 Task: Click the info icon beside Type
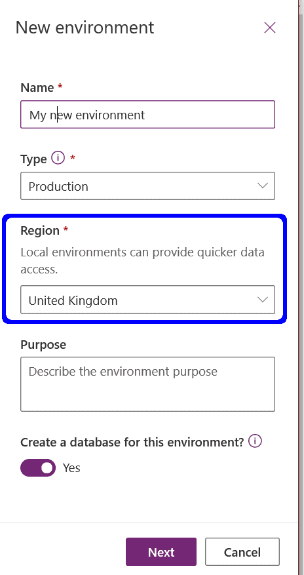tap(58, 159)
